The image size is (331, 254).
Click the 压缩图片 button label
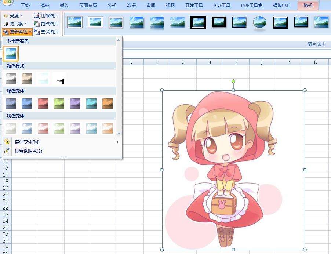click(x=50, y=16)
